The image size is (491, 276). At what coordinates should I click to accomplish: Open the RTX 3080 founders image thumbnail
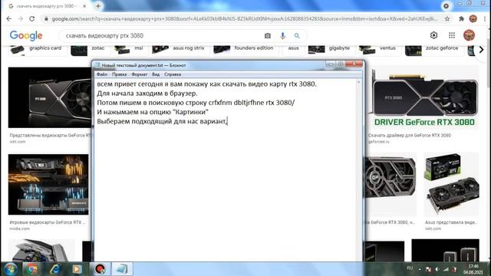pos(50,97)
